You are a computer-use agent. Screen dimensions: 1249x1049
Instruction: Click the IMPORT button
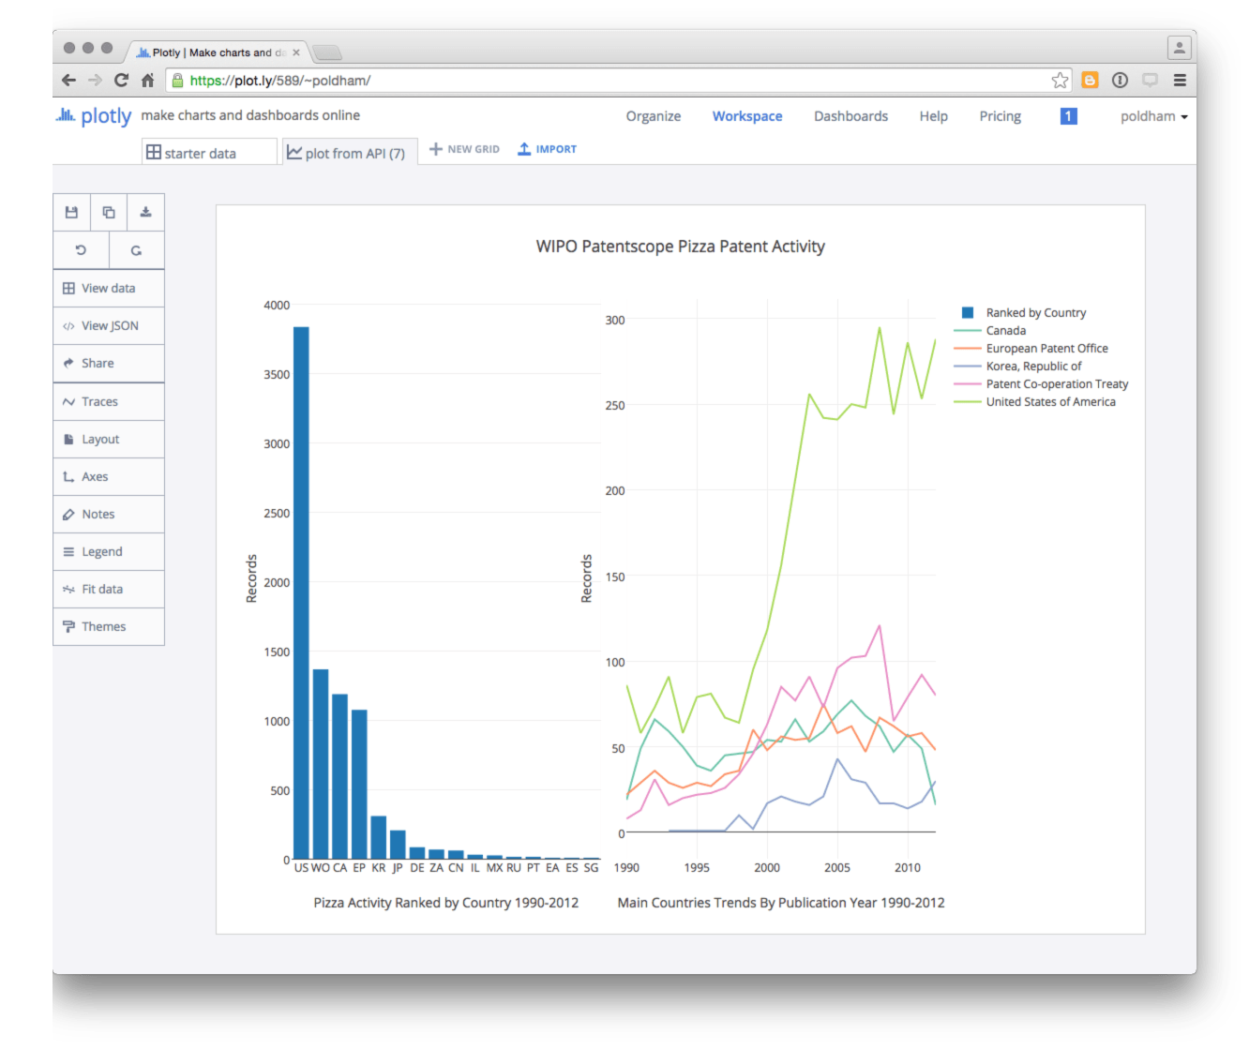(x=547, y=148)
